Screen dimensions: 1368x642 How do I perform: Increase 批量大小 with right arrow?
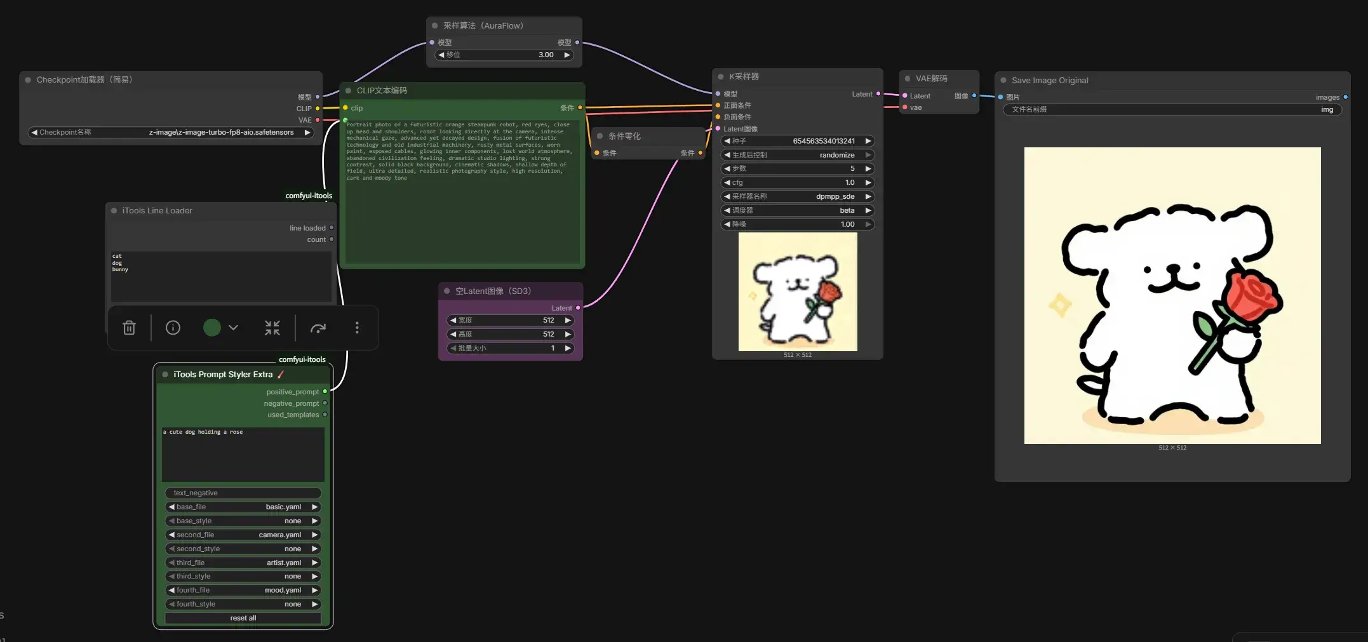(x=568, y=349)
